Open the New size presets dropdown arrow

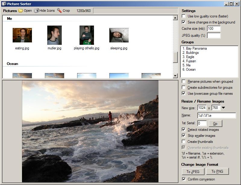[x=224, y=108]
